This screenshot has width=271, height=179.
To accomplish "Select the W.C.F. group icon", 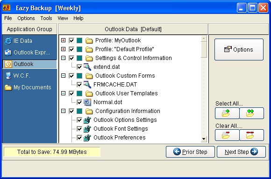I will click(8, 76).
